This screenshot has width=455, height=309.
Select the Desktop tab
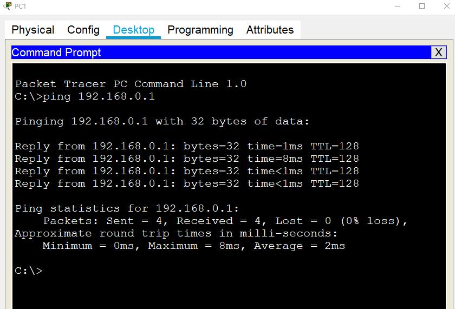(x=133, y=30)
